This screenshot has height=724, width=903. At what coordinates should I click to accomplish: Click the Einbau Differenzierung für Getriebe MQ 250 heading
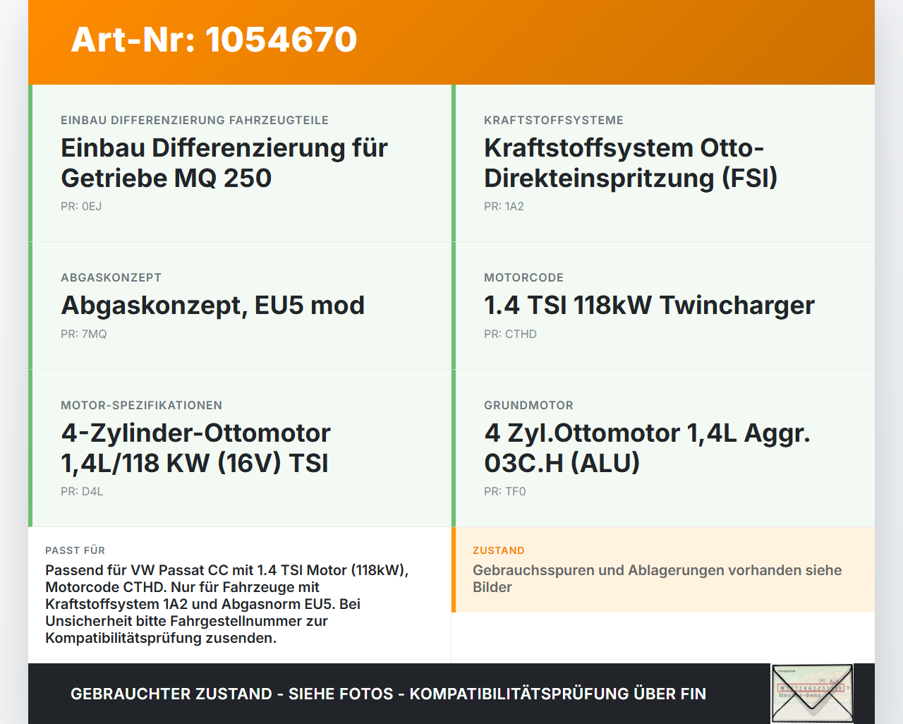click(x=224, y=163)
